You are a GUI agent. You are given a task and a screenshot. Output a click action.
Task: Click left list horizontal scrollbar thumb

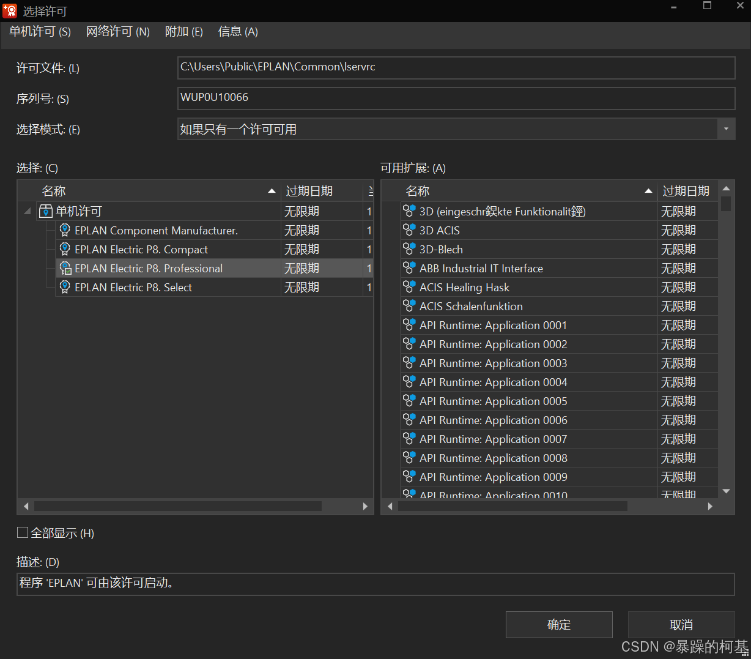tap(178, 506)
